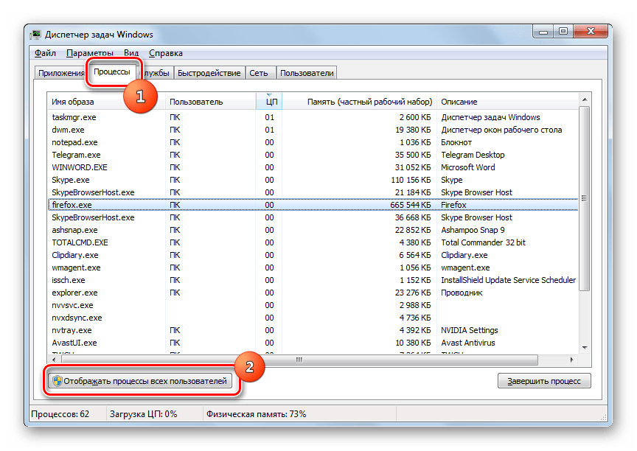Switch to the Сеть tab
637x451 pixels.
tap(259, 73)
